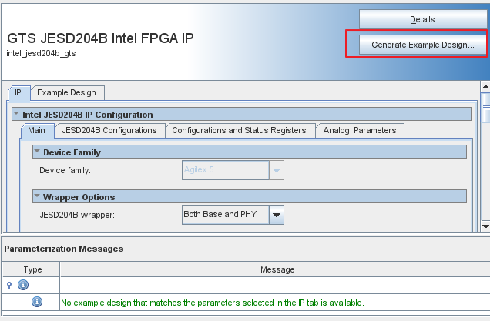490x321 pixels.
Task: Open Configurations and Status Registers tab
Action: click(239, 130)
